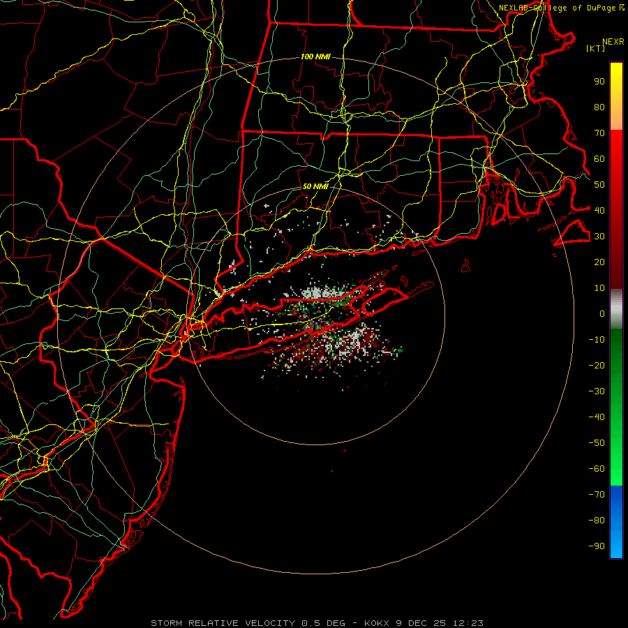Click the "50 NMI" range ring label

tap(315, 186)
